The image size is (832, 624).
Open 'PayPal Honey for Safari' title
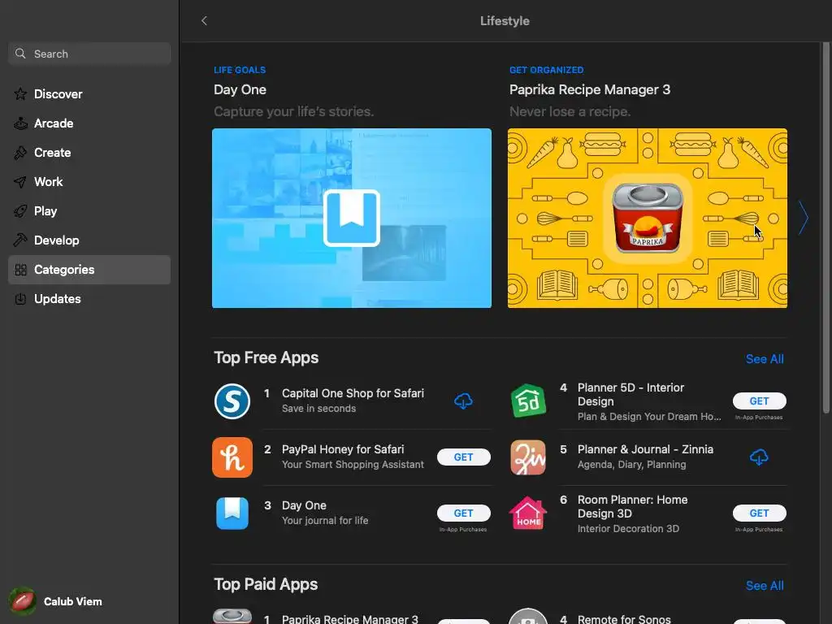click(343, 449)
